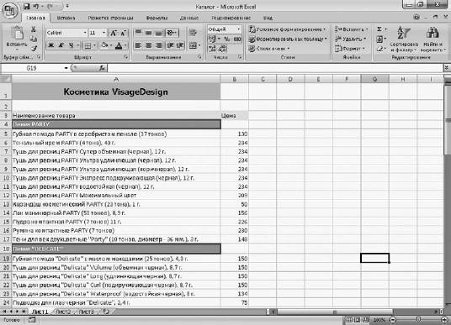Align text to the left
Viewport: 451px width, 325px height.
coord(138,45)
